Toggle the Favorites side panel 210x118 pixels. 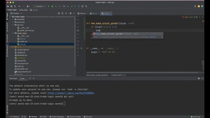click(x=7, y=109)
